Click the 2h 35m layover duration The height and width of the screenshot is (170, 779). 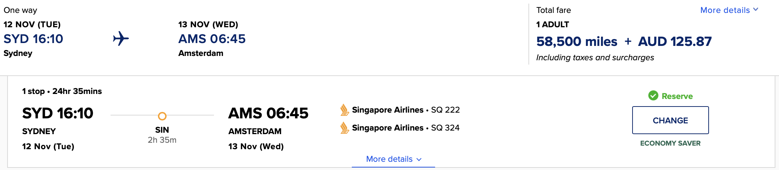(x=162, y=140)
